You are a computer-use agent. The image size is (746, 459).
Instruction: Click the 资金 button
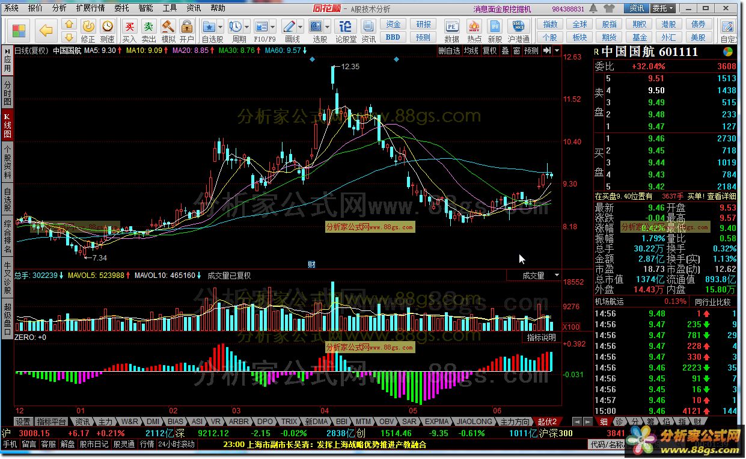coord(393,24)
